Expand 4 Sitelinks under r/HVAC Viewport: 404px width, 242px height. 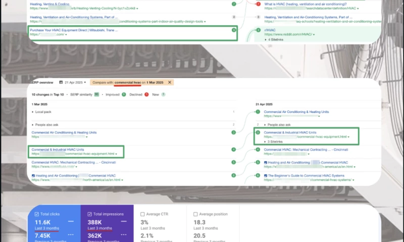click(274, 40)
